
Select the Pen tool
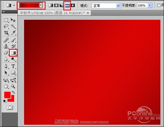(x=6, y=66)
